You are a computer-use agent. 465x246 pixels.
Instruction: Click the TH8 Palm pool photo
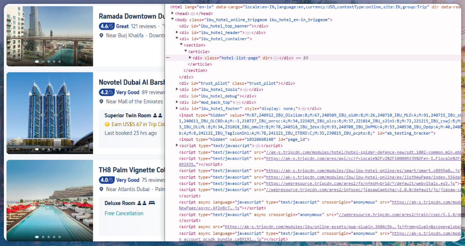tap(50, 201)
